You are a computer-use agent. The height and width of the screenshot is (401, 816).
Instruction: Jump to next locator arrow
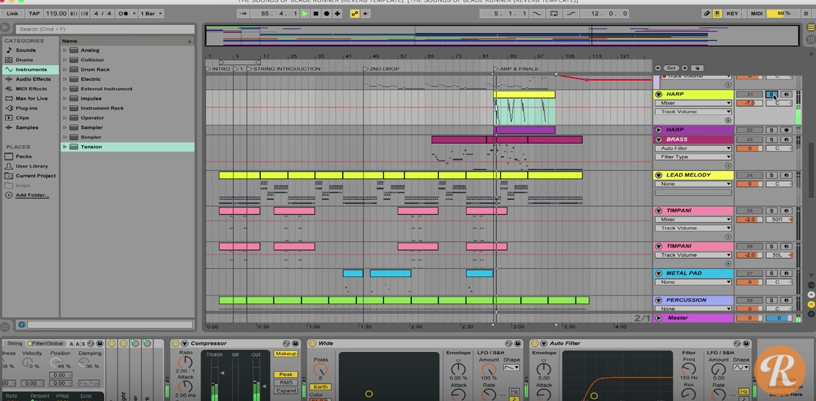(x=684, y=68)
